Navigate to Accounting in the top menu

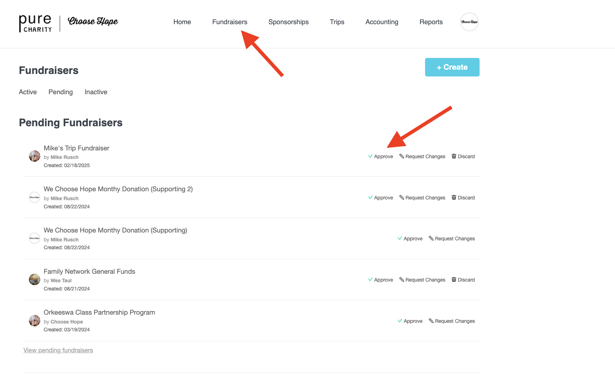pos(382,22)
